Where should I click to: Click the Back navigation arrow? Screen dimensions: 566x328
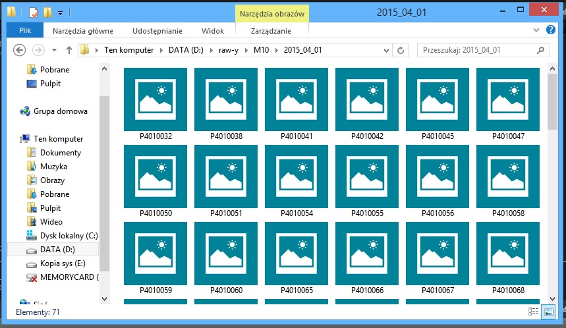pyautogui.click(x=20, y=50)
